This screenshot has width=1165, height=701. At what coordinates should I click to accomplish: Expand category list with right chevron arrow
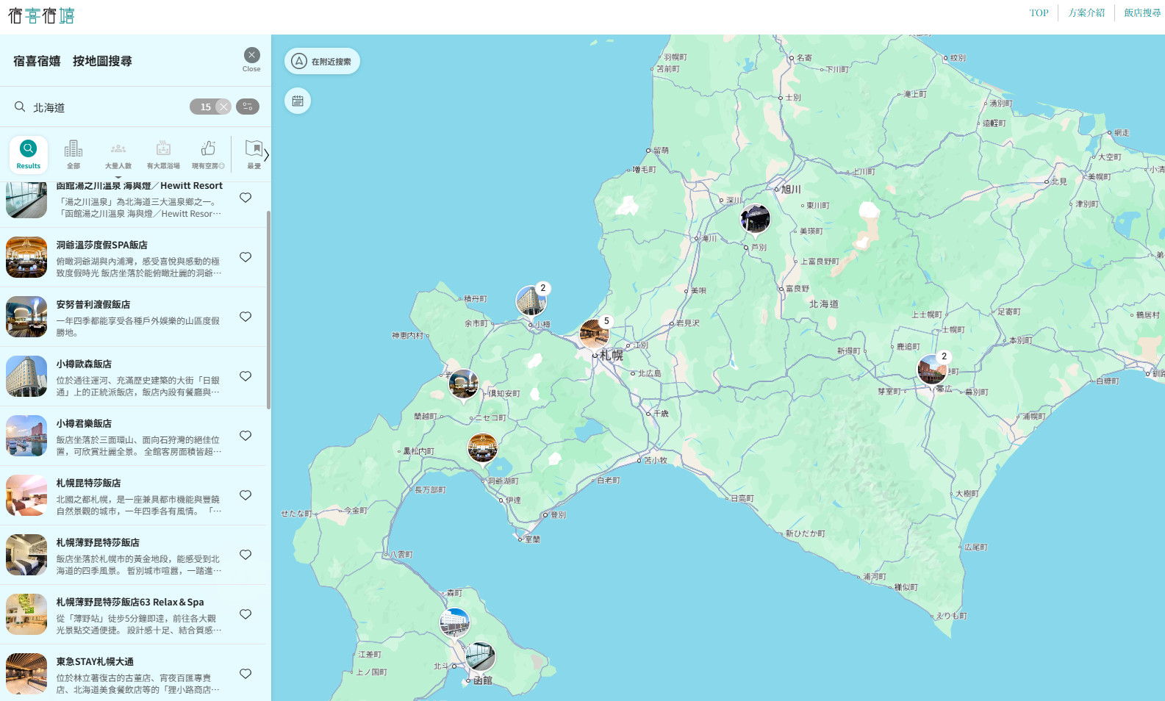[266, 155]
